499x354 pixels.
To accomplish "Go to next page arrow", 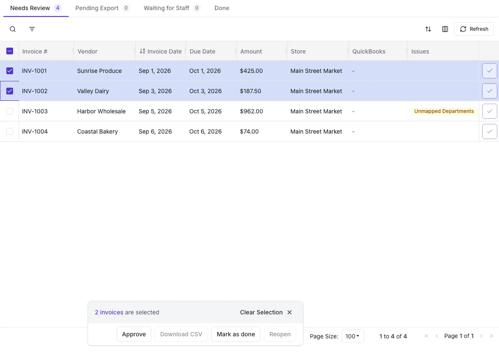I will pyautogui.click(x=481, y=336).
